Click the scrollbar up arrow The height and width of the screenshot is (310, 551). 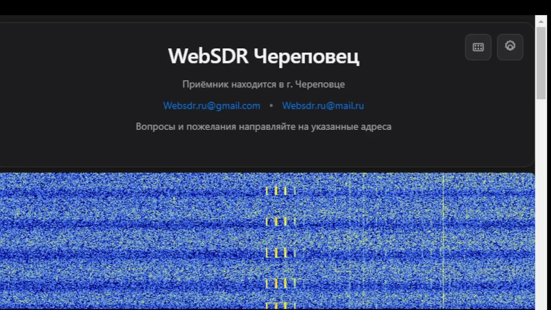tap(541, 21)
